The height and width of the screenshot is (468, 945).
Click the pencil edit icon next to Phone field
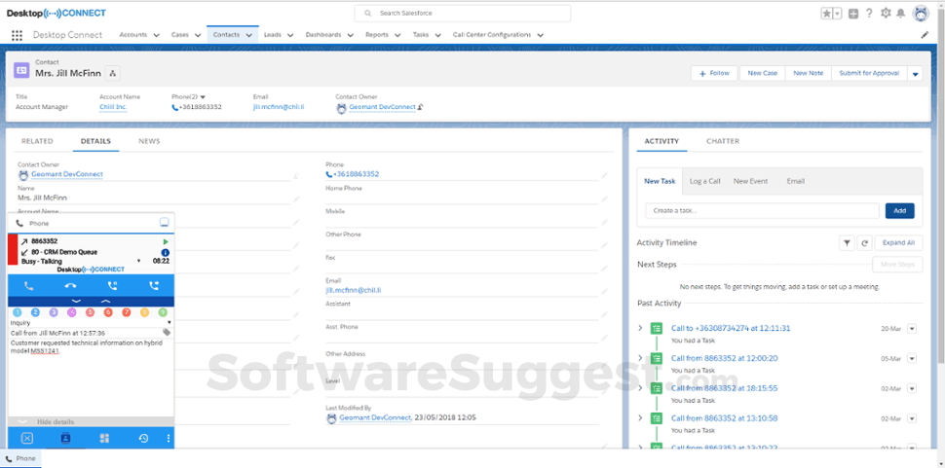point(604,175)
